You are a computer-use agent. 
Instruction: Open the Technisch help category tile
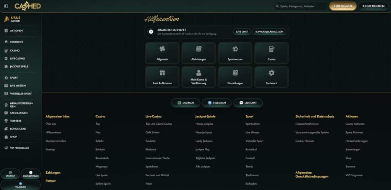[x=271, y=77]
